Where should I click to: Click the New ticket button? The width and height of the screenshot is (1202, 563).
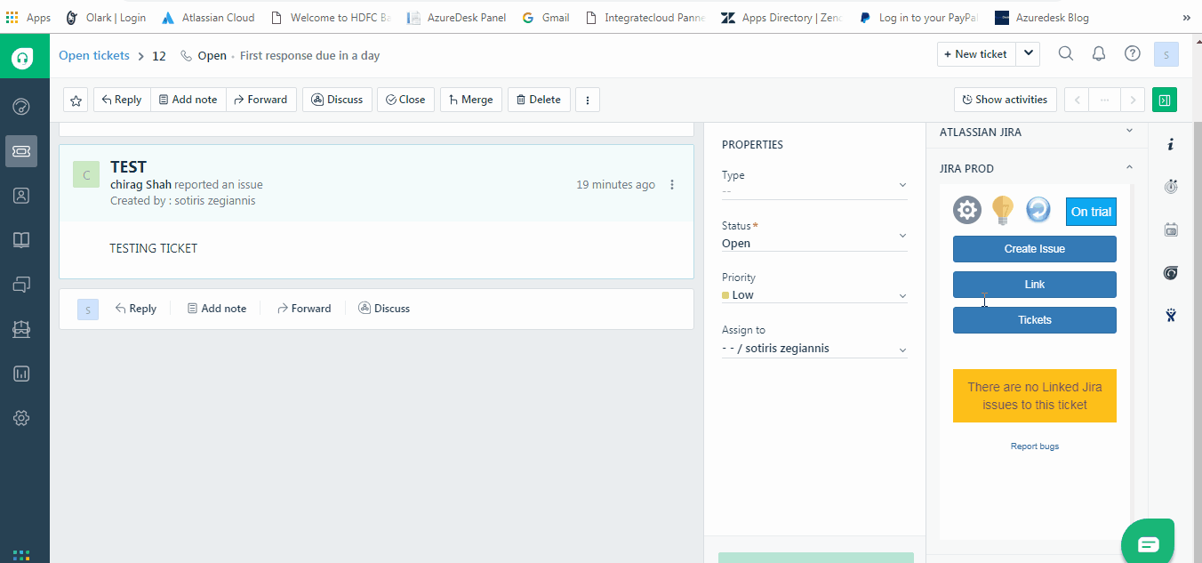coord(976,53)
